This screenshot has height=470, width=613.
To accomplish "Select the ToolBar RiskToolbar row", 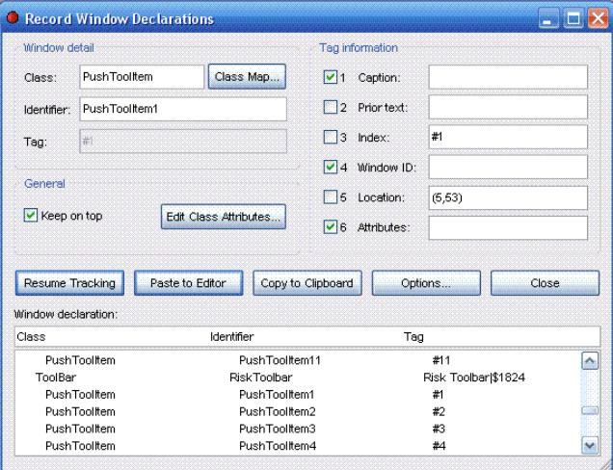I will [x=298, y=378].
